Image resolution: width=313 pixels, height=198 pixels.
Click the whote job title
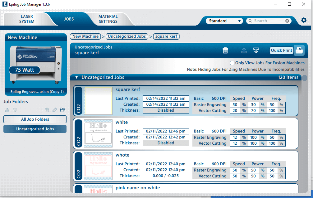(122, 155)
